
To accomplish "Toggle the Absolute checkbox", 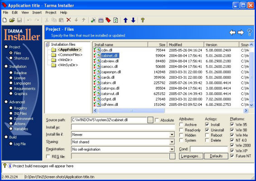I will (157, 120).
